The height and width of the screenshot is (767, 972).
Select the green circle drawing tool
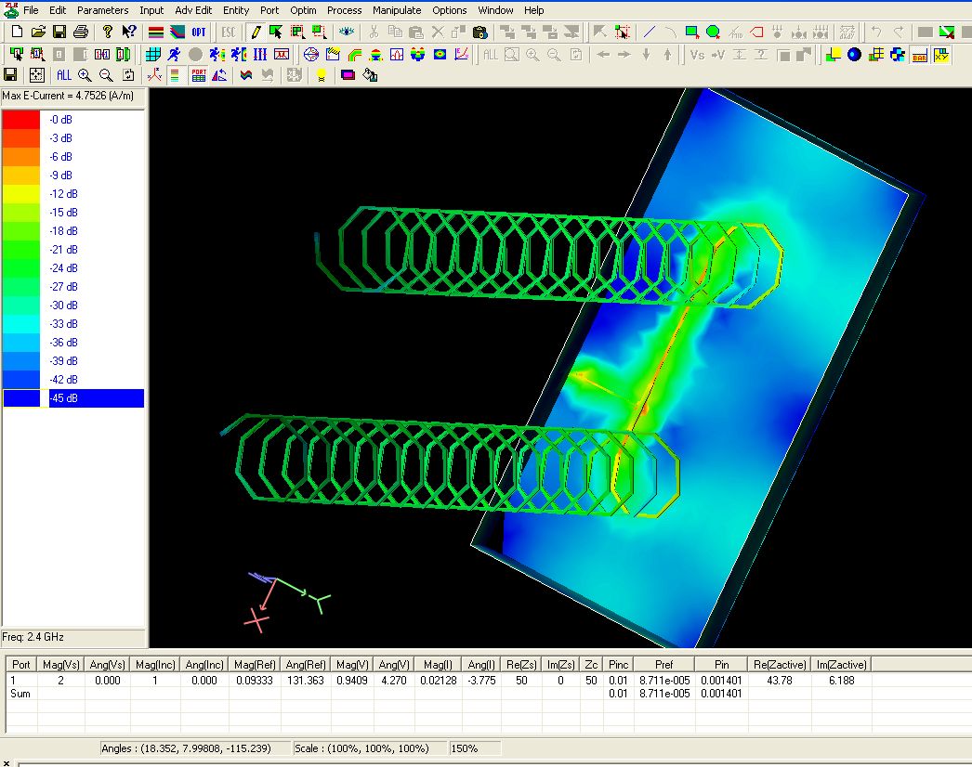pos(713,32)
